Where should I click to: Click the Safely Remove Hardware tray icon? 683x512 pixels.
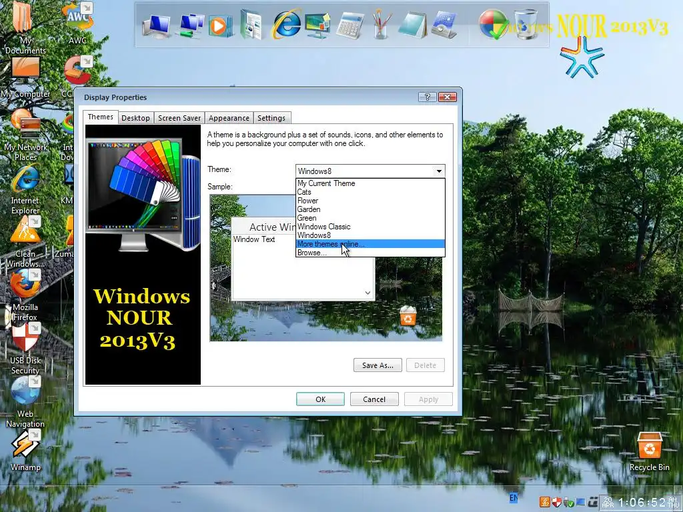point(568,502)
